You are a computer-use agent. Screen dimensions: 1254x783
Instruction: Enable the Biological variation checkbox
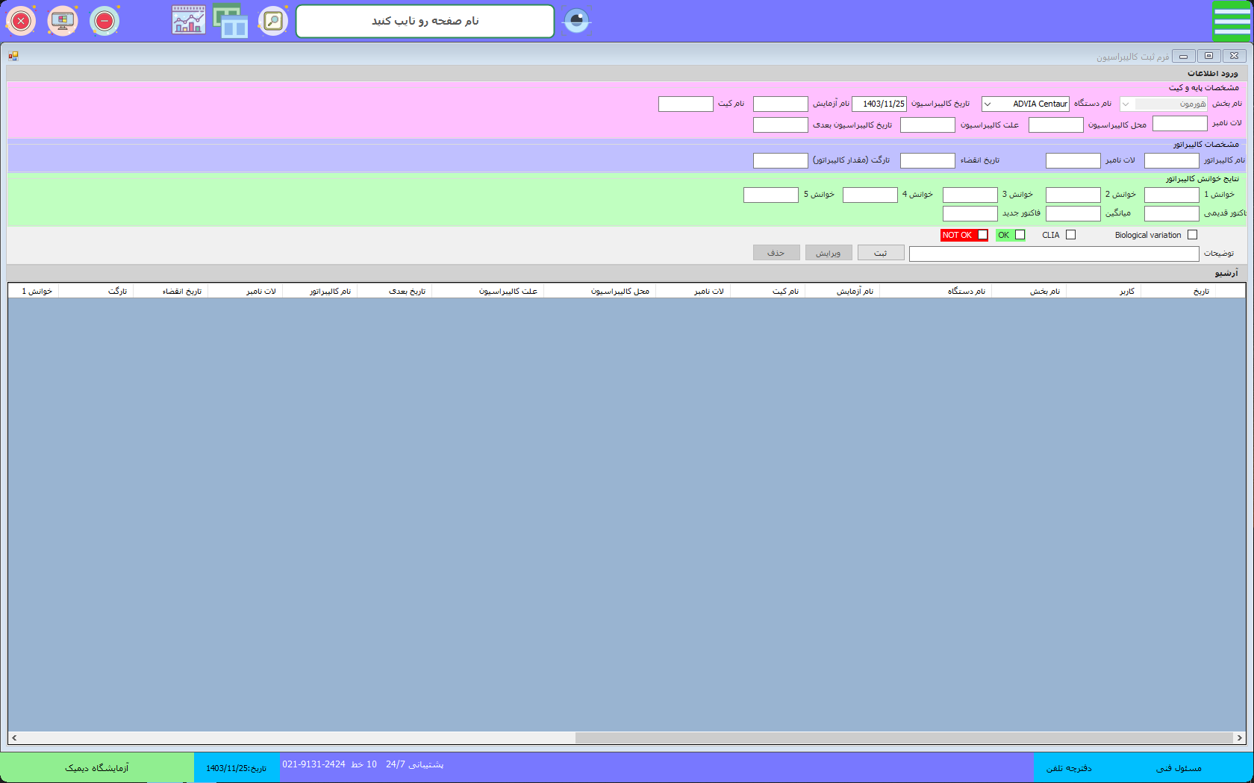pos(1192,235)
